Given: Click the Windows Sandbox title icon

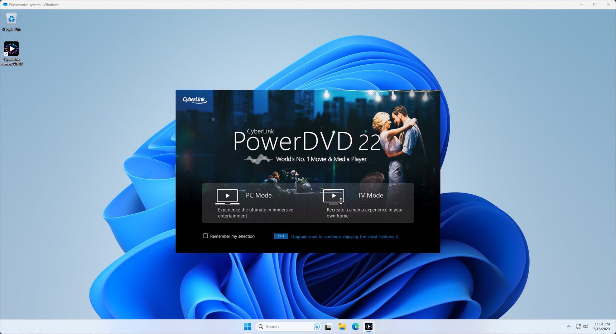Looking at the screenshot, I should (x=5, y=5).
